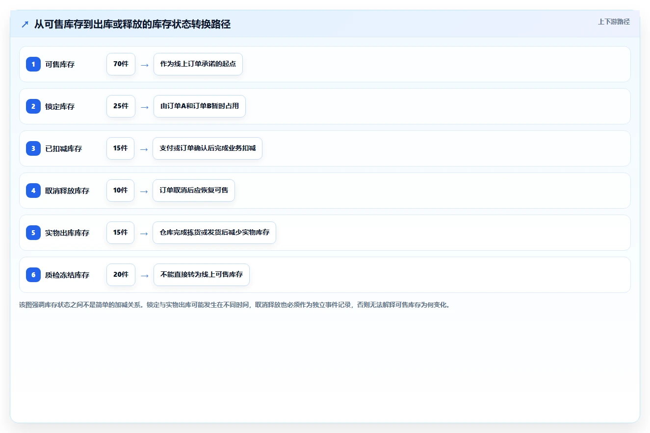Click the arrow in the 锁定库存 row

tap(144, 107)
